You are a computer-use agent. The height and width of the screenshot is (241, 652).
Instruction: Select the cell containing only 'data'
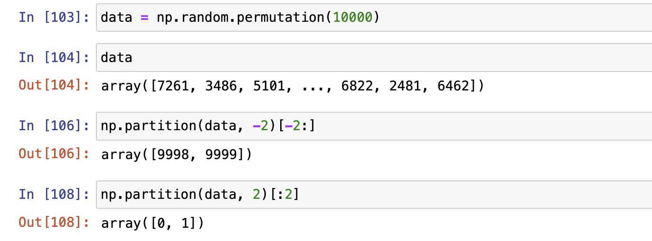(374, 58)
